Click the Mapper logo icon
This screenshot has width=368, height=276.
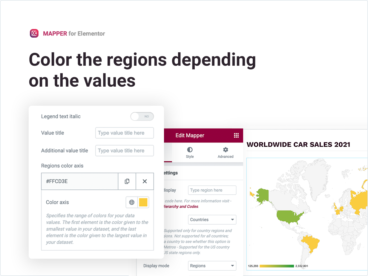(x=34, y=33)
